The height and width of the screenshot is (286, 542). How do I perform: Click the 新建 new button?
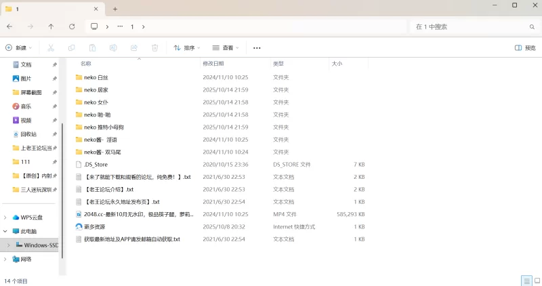[x=19, y=48]
